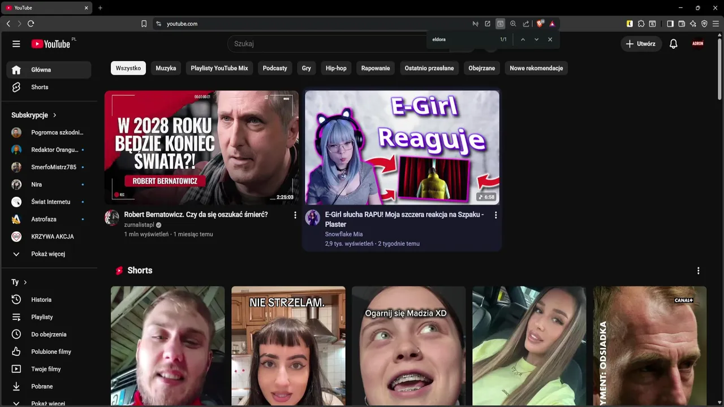Click the share page icon in address bar
The image size is (724, 407).
point(526,24)
